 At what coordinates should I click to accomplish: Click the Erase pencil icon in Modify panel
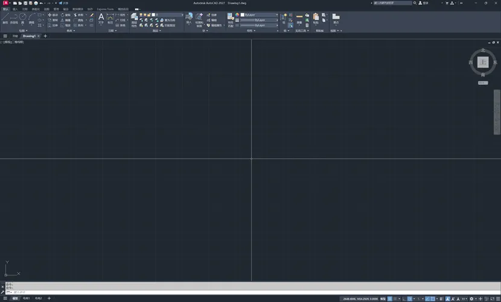tap(92, 15)
